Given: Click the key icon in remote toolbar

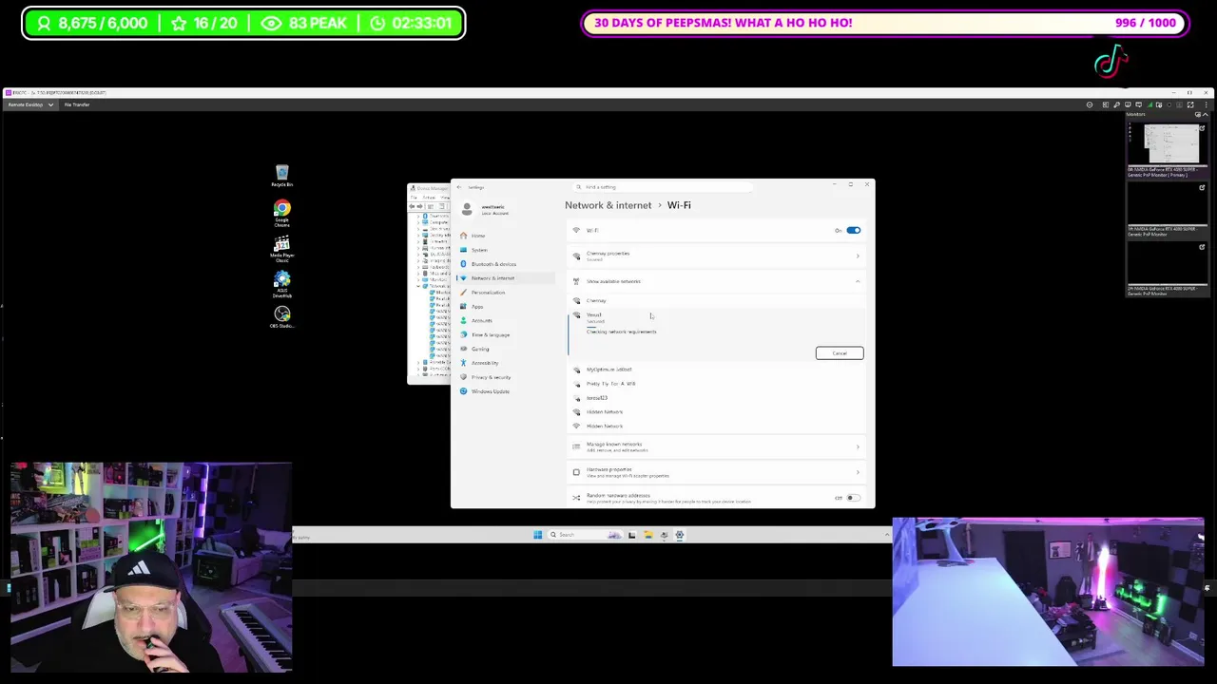Looking at the screenshot, I should [x=1116, y=104].
